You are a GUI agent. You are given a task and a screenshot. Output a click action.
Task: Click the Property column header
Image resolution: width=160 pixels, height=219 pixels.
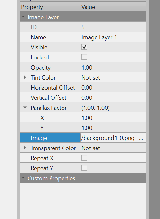pyautogui.click(x=50, y=7)
